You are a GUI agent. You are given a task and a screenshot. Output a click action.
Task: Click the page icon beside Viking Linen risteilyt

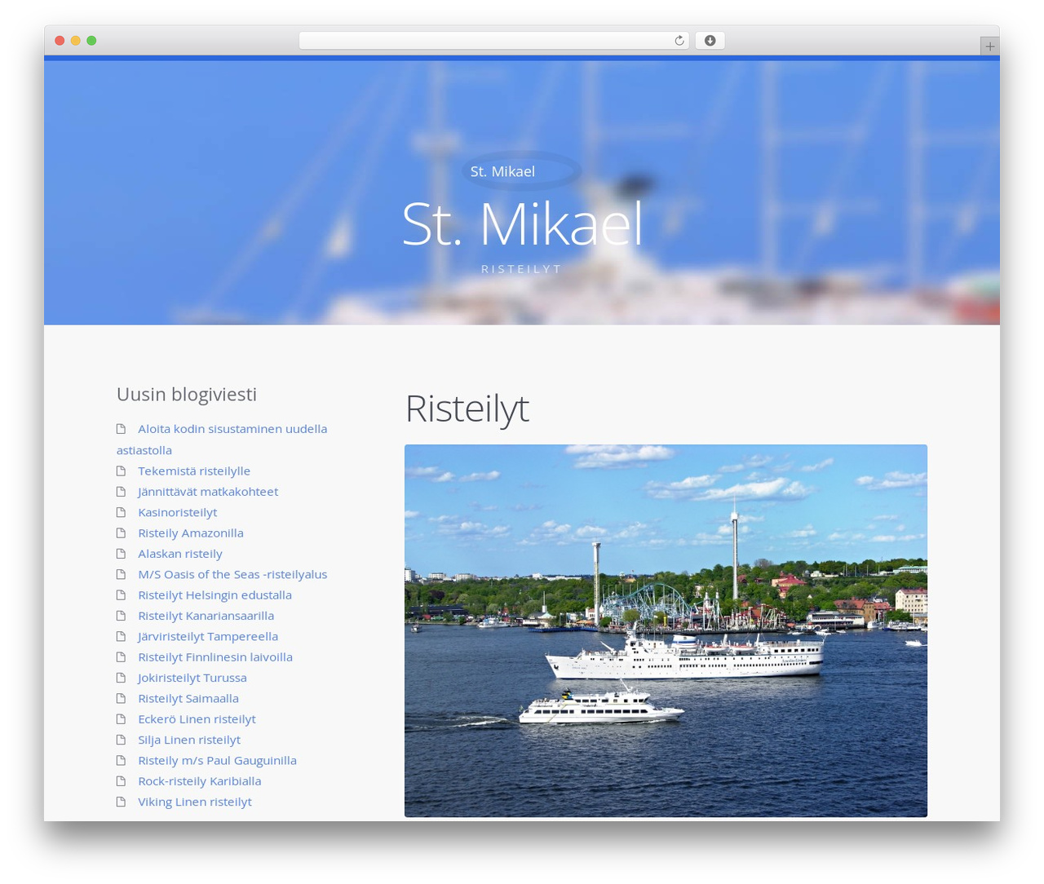point(121,802)
